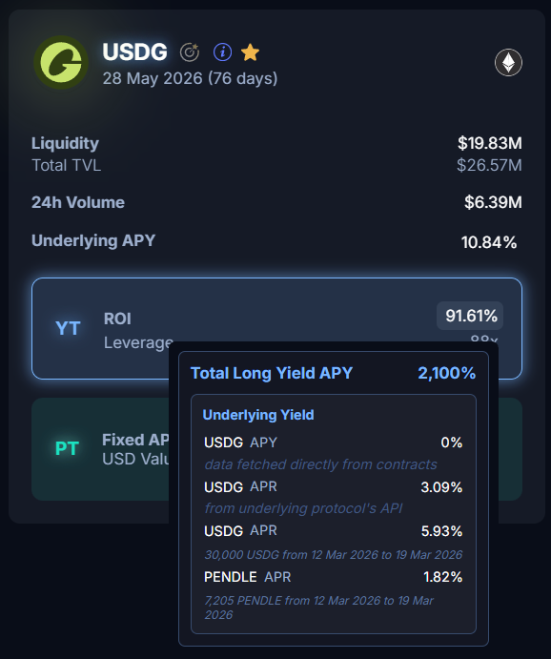Open the points target icon beside USDG

[190, 52]
